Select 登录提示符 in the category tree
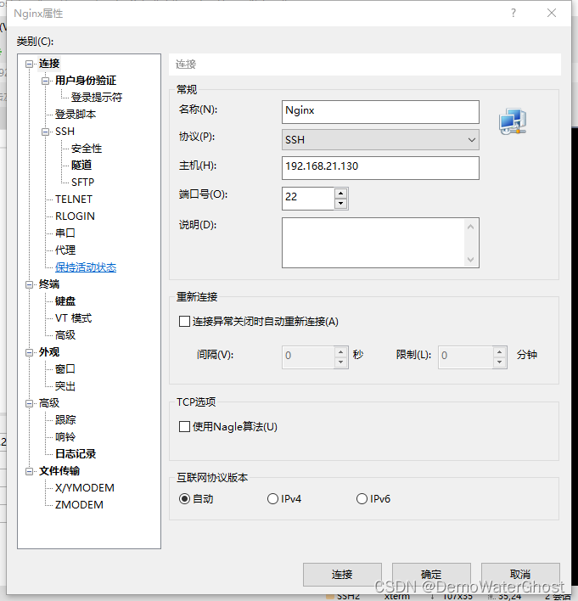This screenshot has height=601, width=578. pos(97,98)
